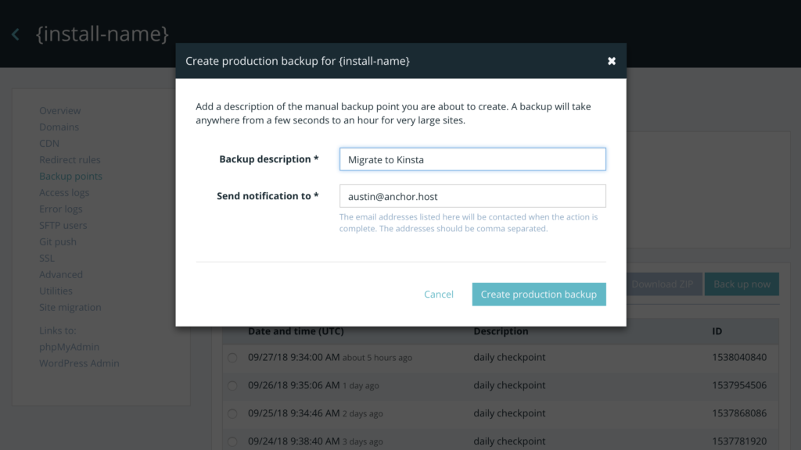Select the 09/26/18 daily checkpoint radio button
The width and height of the screenshot is (801, 450).
[x=232, y=386]
